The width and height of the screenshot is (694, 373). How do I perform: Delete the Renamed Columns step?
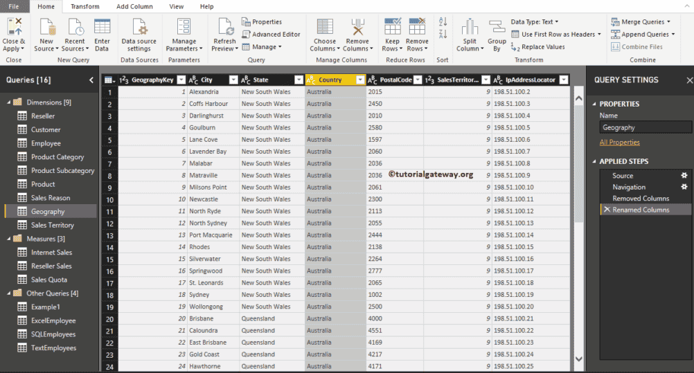click(607, 210)
